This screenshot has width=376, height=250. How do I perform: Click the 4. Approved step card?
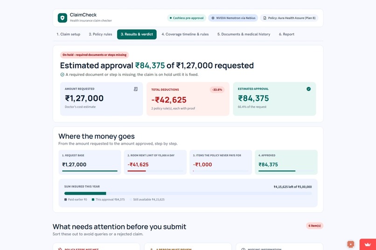286,162
